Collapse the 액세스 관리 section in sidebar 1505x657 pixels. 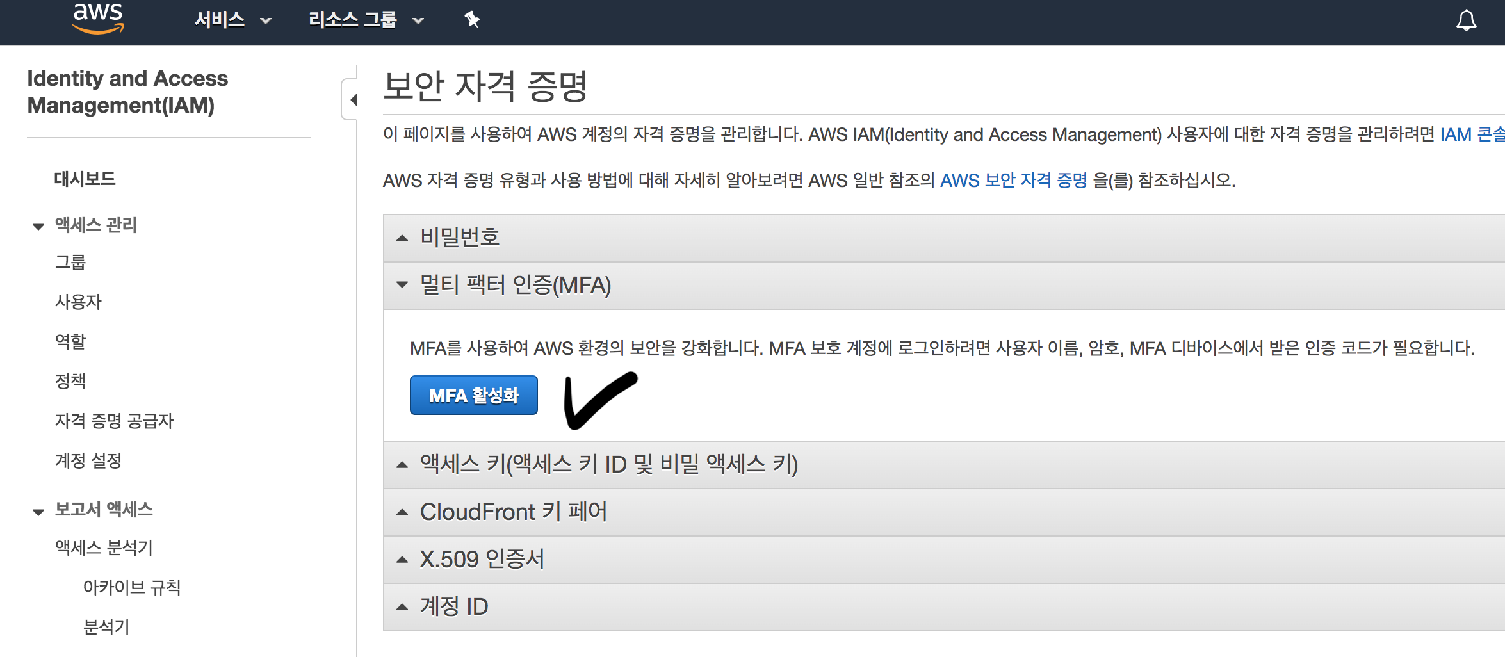tap(38, 226)
